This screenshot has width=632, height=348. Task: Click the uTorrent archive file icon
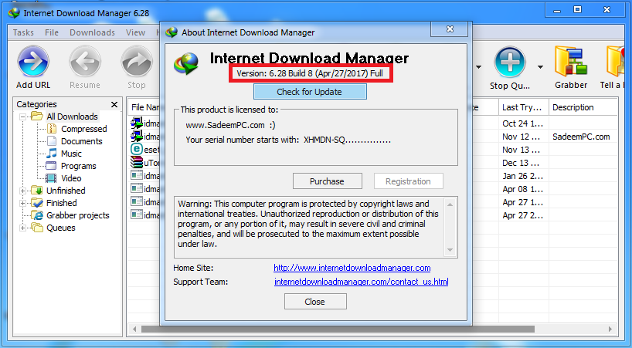click(137, 162)
